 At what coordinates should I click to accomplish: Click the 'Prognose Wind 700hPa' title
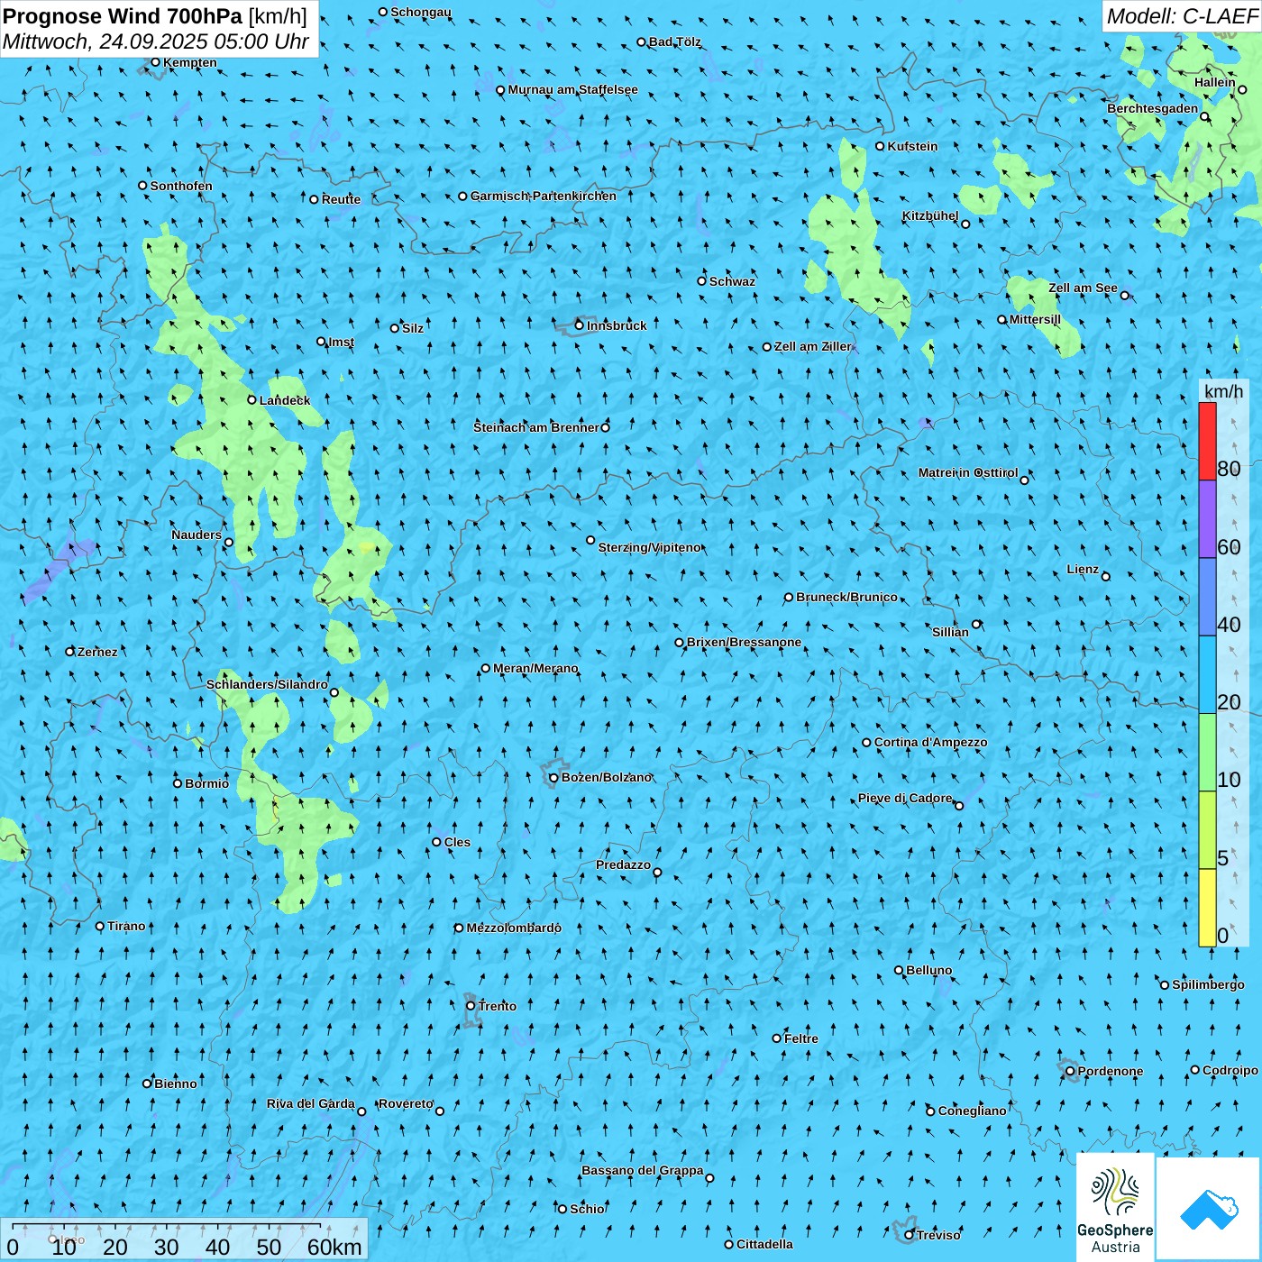point(123,16)
